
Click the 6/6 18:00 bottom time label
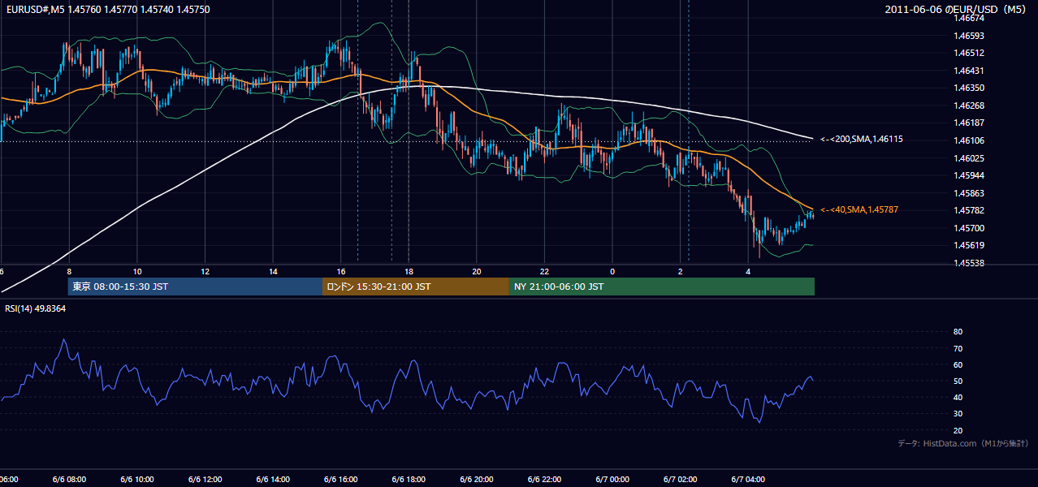click(x=409, y=479)
